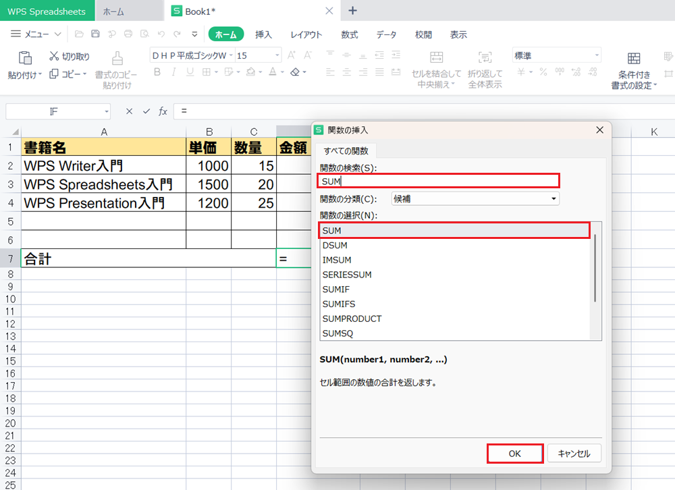
Task: Select SUMPRODUCT in the function list
Action: coord(456,319)
